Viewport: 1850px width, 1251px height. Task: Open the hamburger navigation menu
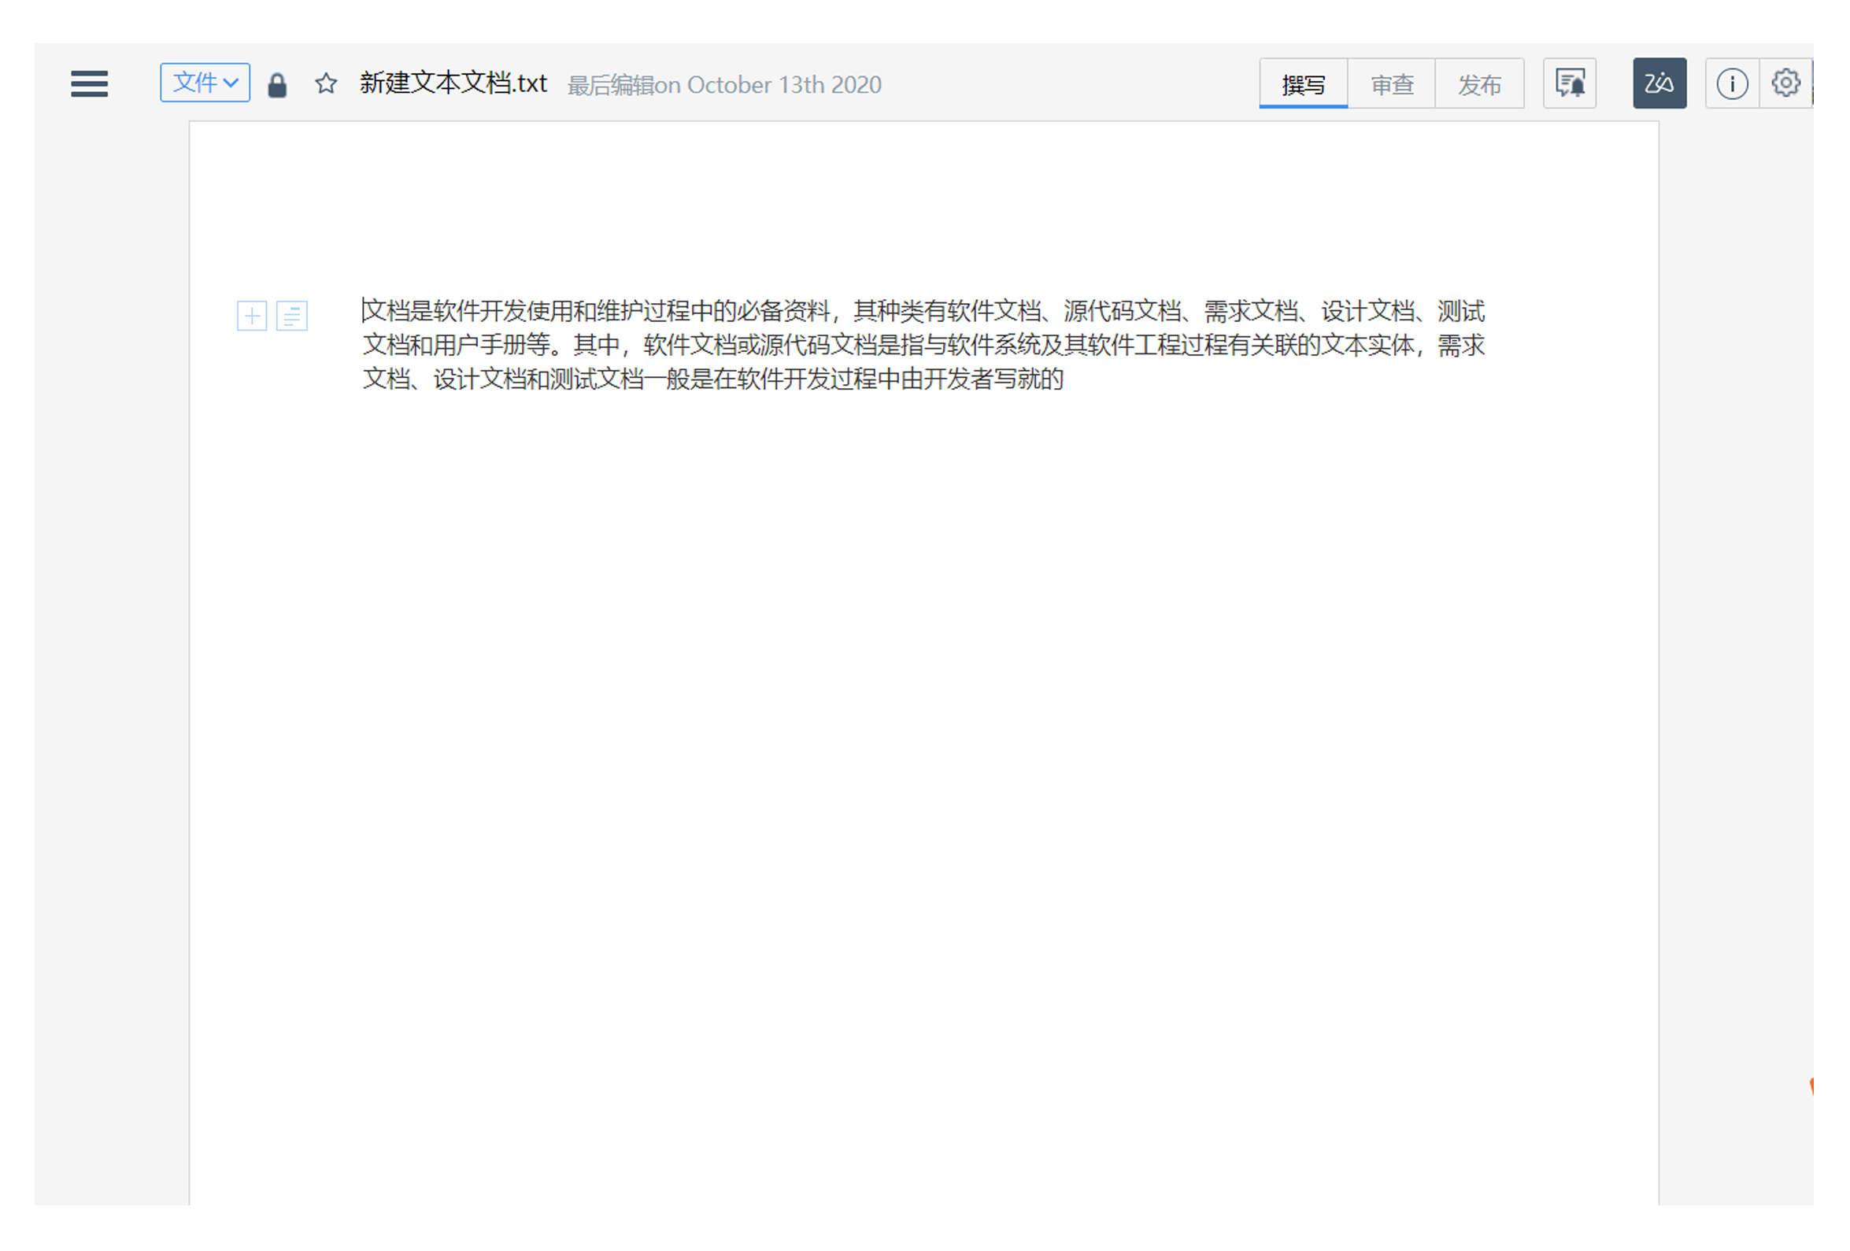tap(89, 83)
